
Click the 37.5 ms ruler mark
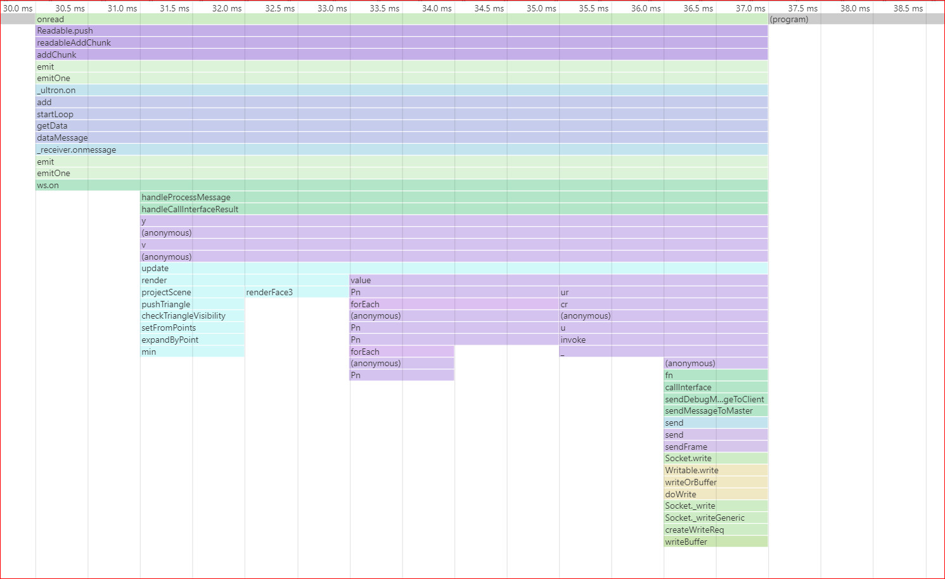click(803, 8)
